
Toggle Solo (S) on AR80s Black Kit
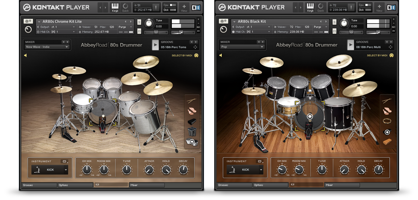click(x=334, y=22)
